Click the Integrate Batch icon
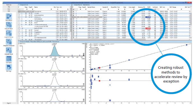Image resolution: width=195 pixels, height=106 pixels. click(9, 25)
